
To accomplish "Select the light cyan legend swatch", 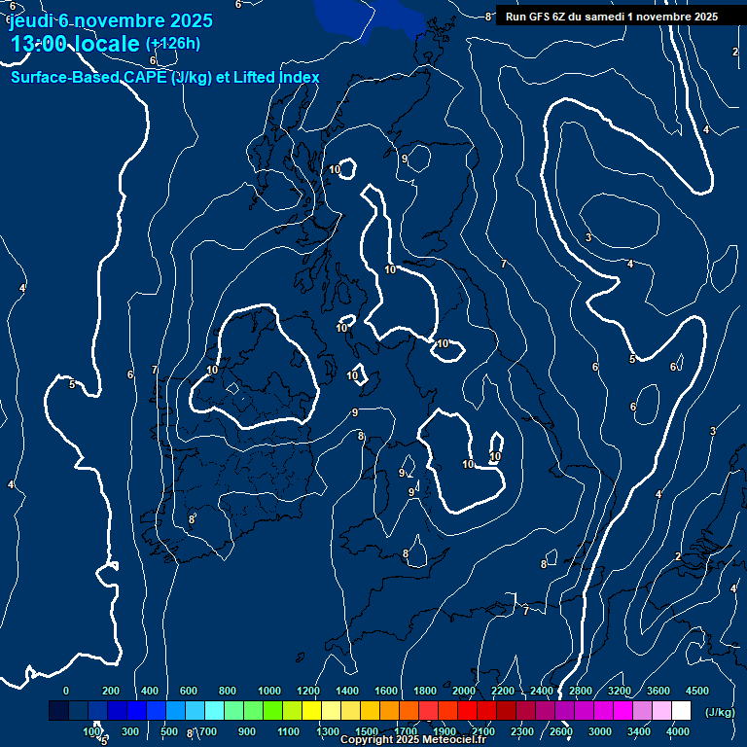I will pyautogui.click(x=214, y=710).
